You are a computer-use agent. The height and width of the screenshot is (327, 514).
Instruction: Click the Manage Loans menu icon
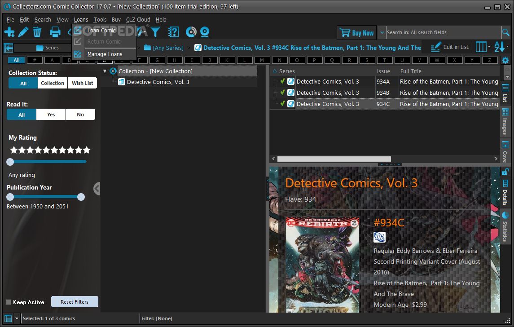[78, 54]
